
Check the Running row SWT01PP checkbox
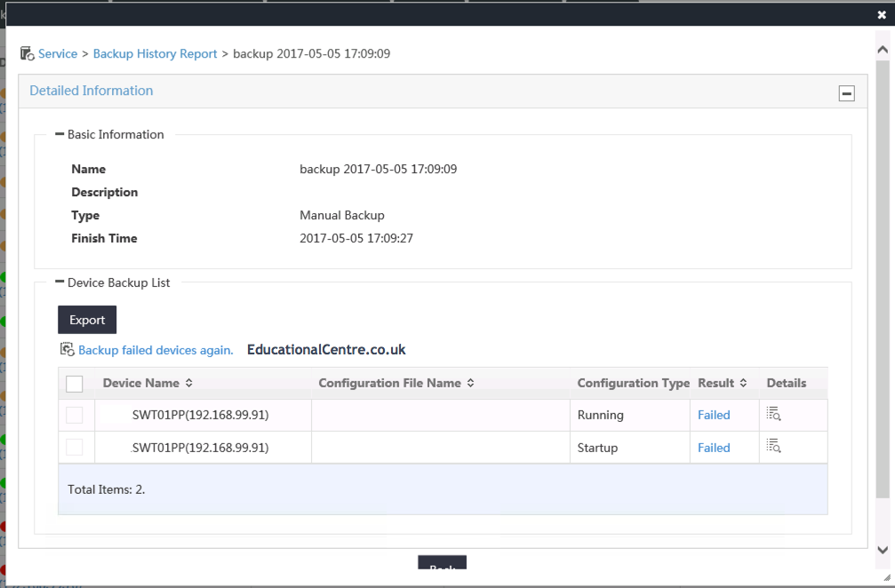[x=75, y=415]
